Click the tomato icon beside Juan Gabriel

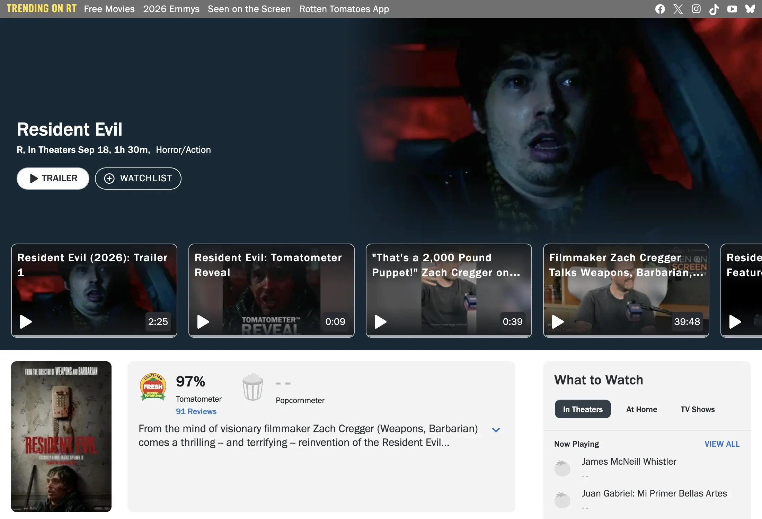pos(562,500)
